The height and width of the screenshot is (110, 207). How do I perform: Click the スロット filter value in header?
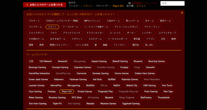click(x=88, y=6)
